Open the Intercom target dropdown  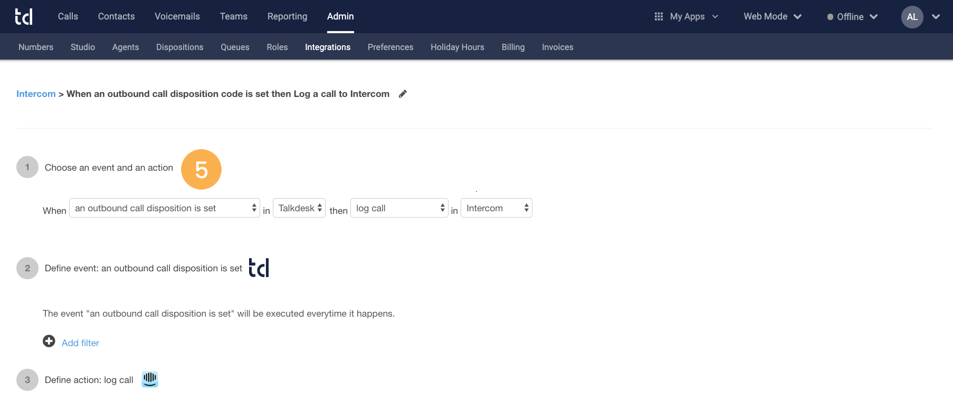497,208
